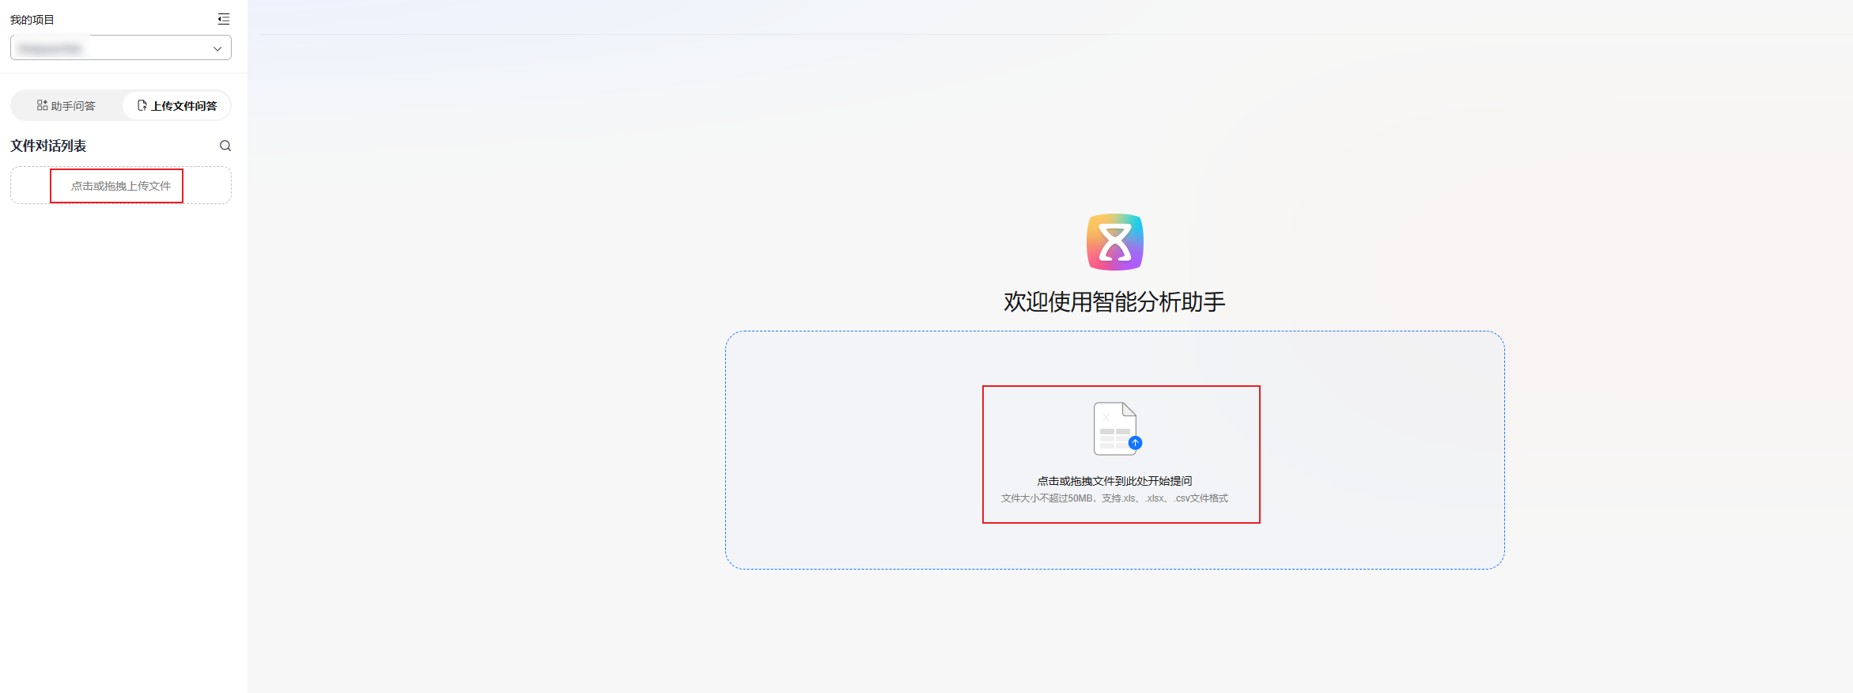Click the grid icon beside 助手问答
The image size is (1853, 693).
pos(42,105)
